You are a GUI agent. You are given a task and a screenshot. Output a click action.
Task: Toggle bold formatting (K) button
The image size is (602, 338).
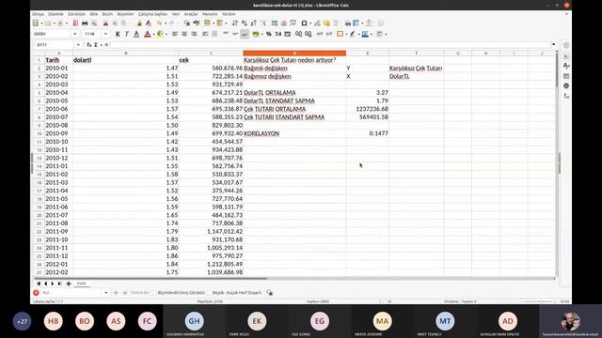pyautogui.click(x=118, y=34)
